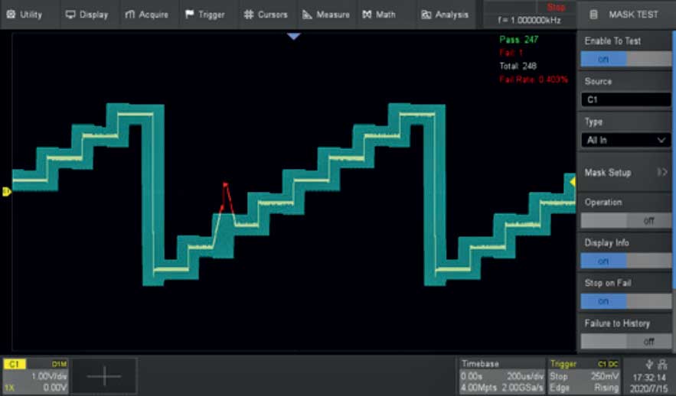The width and height of the screenshot is (676, 396).
Task: Click the MASK TEST panel header icon
Action: pyautogui.click(x=593, y=15)
